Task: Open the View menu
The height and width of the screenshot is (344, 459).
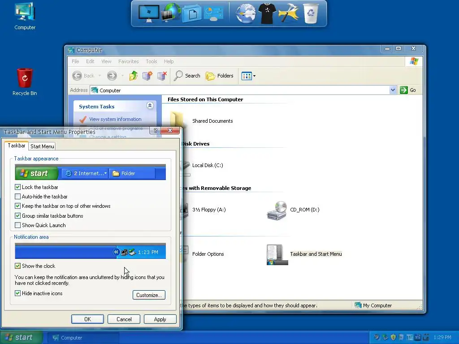Action: coord(106,61)
